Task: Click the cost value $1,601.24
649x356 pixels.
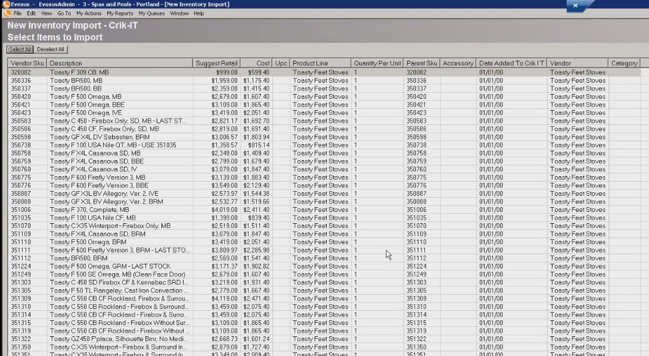Action: click(x=256, y=339)
